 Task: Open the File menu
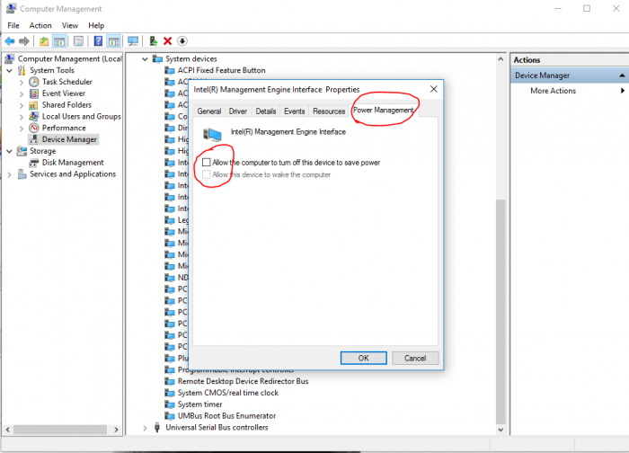(x=13, y=25)
